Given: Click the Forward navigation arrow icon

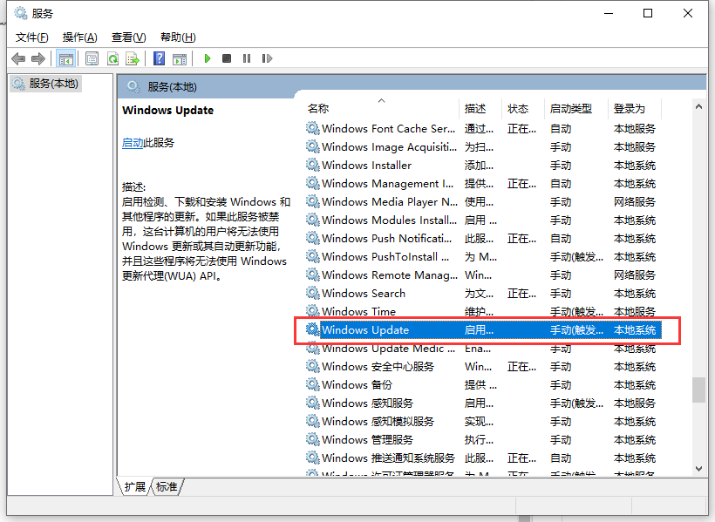Looking at the screenshot, I should (x=39, y=58).
